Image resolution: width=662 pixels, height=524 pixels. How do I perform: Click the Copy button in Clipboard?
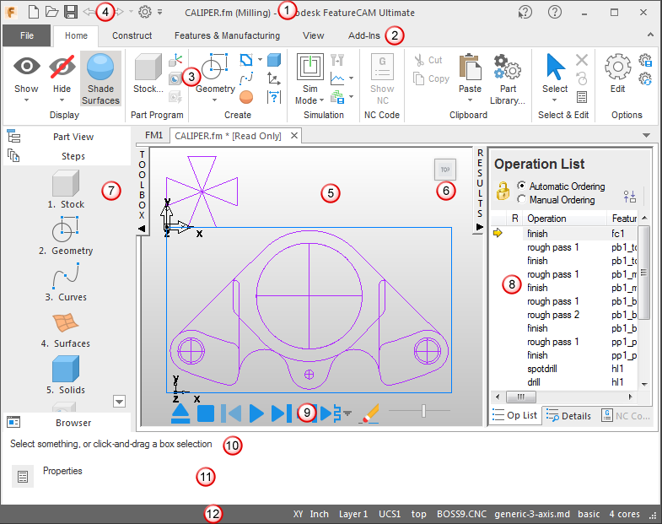431,78
